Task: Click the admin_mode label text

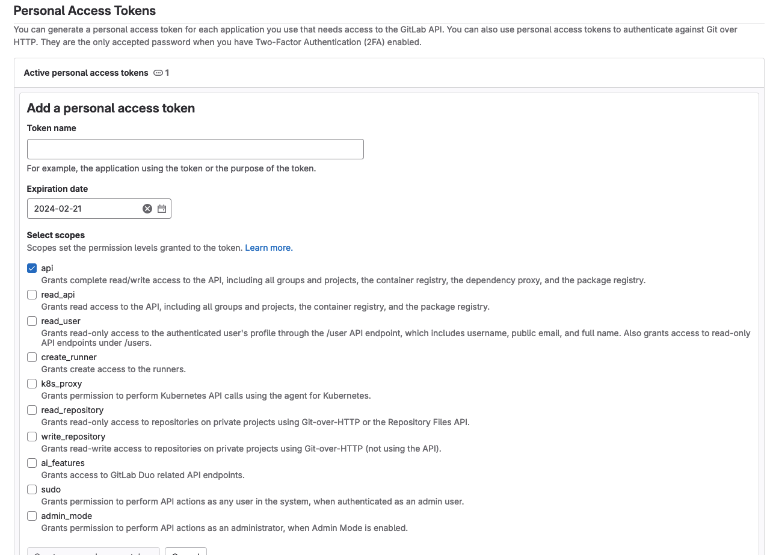Action: [x=67, y=516]
